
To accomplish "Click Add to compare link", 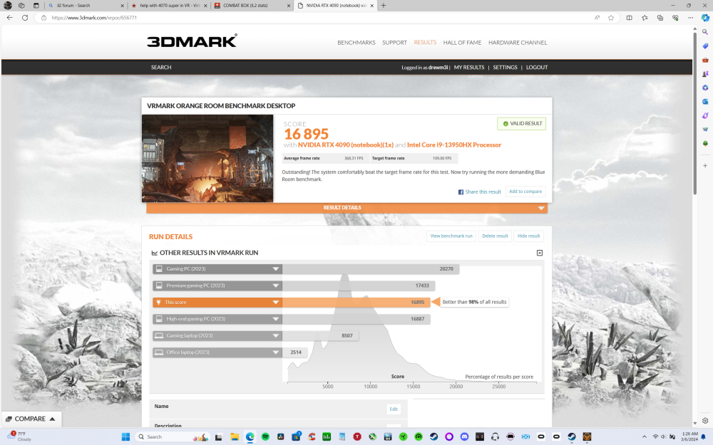I will click(x=525, y=191).
